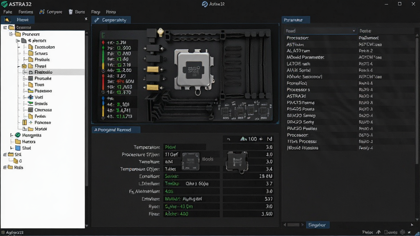
Task: Click the motherboard CPU socket image
Action: click(x=194, y=70)
